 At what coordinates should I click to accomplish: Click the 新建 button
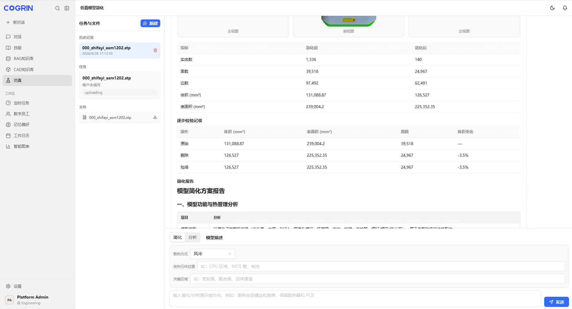150,23
